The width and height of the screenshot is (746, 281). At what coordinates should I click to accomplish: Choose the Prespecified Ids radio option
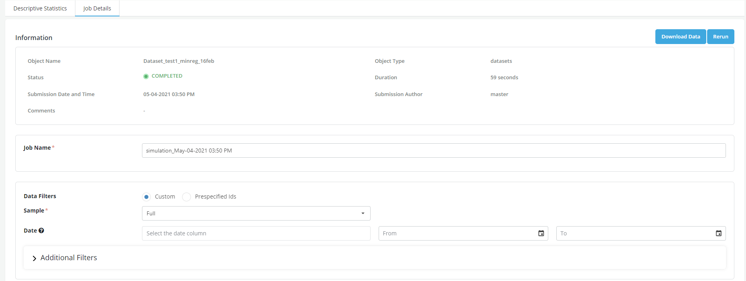click(186, 197)
